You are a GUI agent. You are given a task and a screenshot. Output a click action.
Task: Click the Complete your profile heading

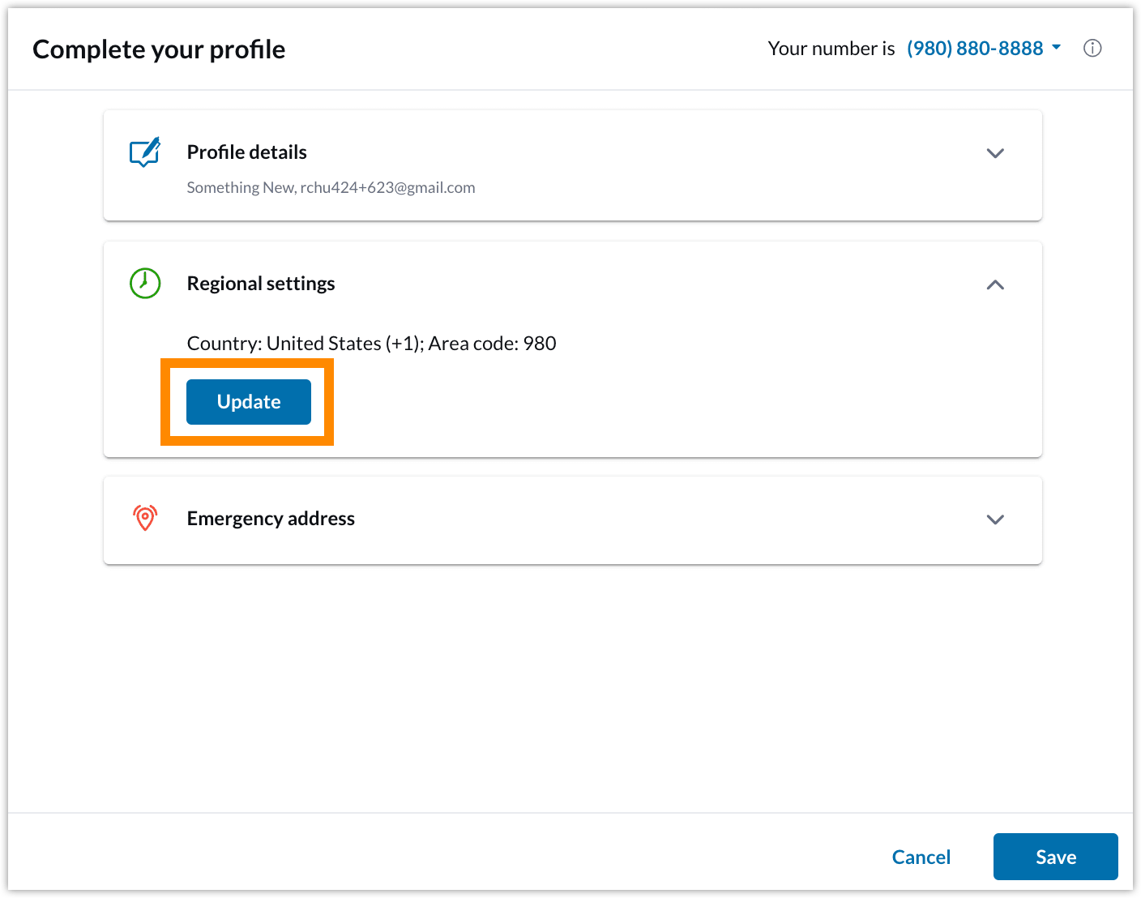coord(159,49)
